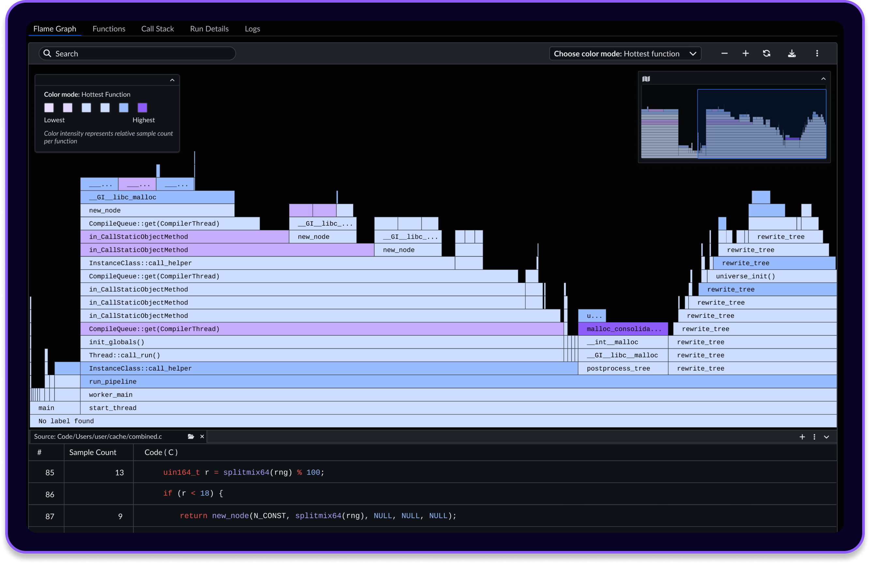The height and width of the screenshot is (564, 870).
Task: Switch to the Functions tab
Action: click(x=109, y=28)
